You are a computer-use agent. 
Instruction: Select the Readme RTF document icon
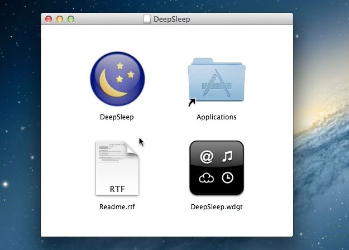117,168
